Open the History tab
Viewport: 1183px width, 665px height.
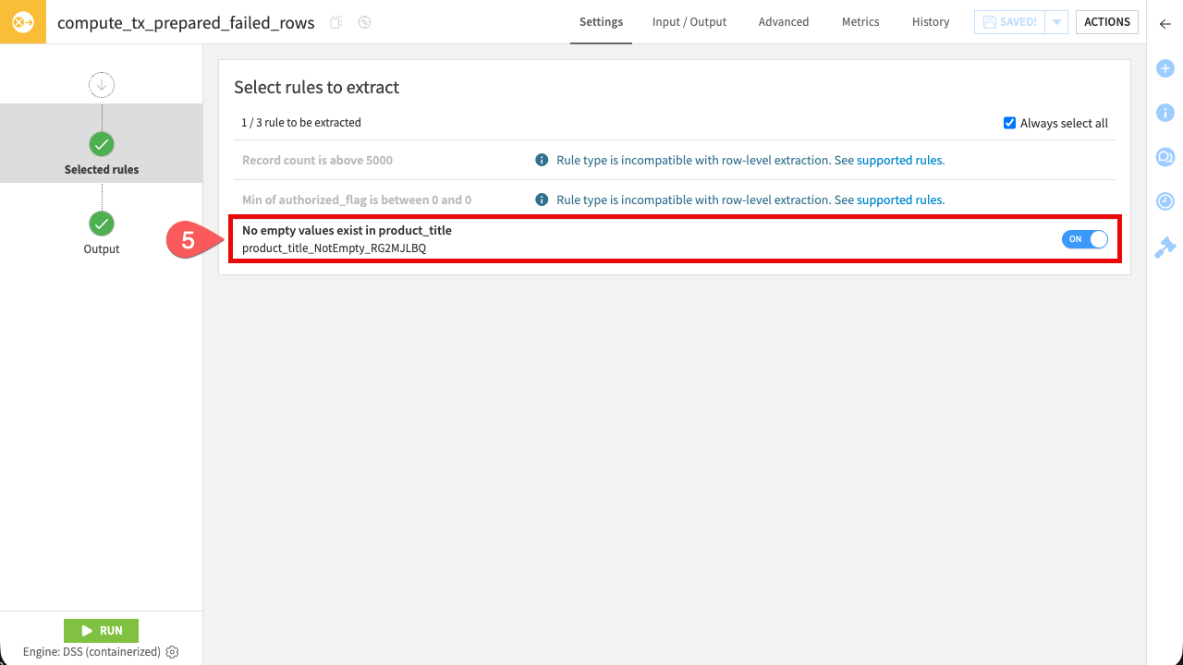coord(931,22)
